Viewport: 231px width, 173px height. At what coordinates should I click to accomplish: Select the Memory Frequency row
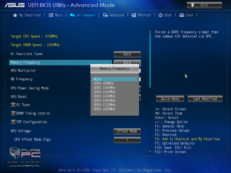60,62
